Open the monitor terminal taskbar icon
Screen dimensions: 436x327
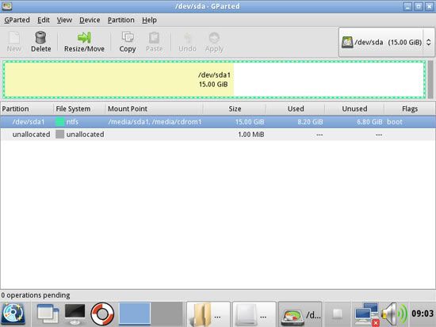point(75,314)
